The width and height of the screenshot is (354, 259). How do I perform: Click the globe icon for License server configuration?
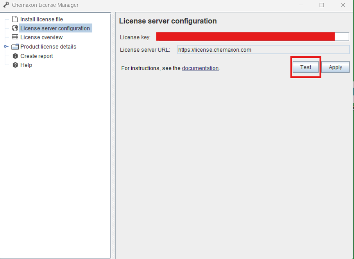(x=15, y=28)
